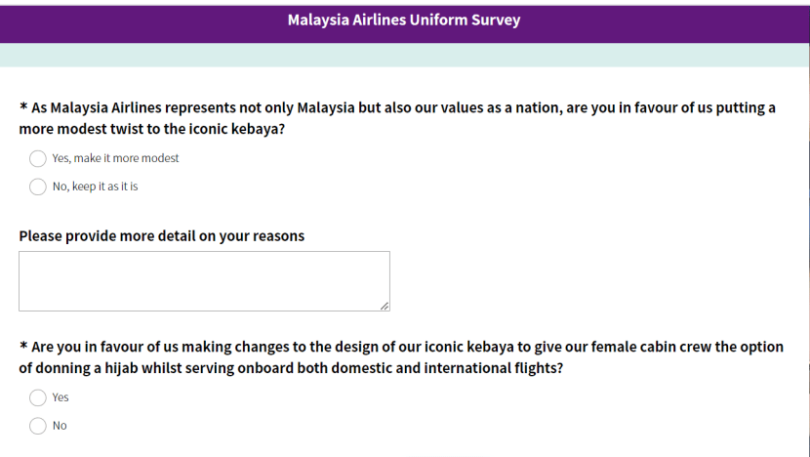The image size is (810, 457).
Task: Choose the "Yes" radio circle for the hijab question
Action: coord(38,397)
